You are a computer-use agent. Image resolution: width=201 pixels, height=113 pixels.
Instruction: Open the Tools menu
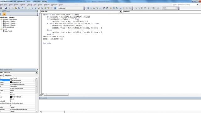point(40,5)
